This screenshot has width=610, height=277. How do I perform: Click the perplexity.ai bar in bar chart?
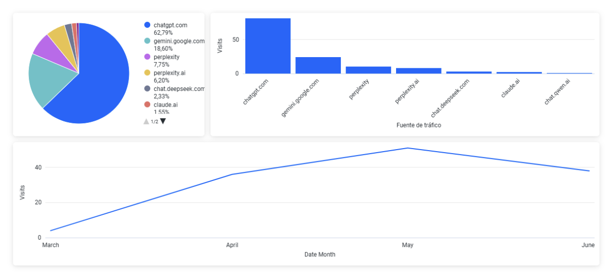[418, 71]
